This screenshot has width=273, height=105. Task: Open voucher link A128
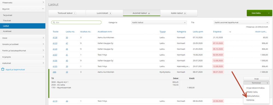[x=55, y=37]
